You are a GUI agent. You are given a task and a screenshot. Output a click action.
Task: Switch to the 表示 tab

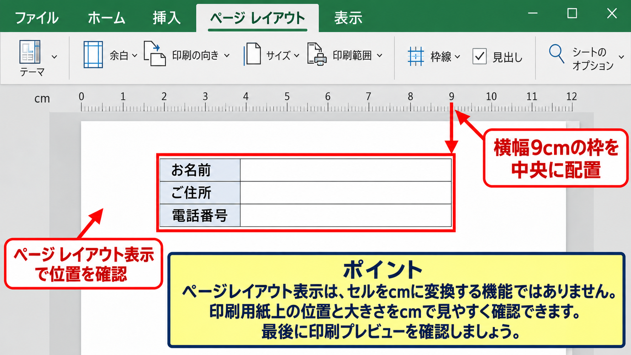coord(348,18)
